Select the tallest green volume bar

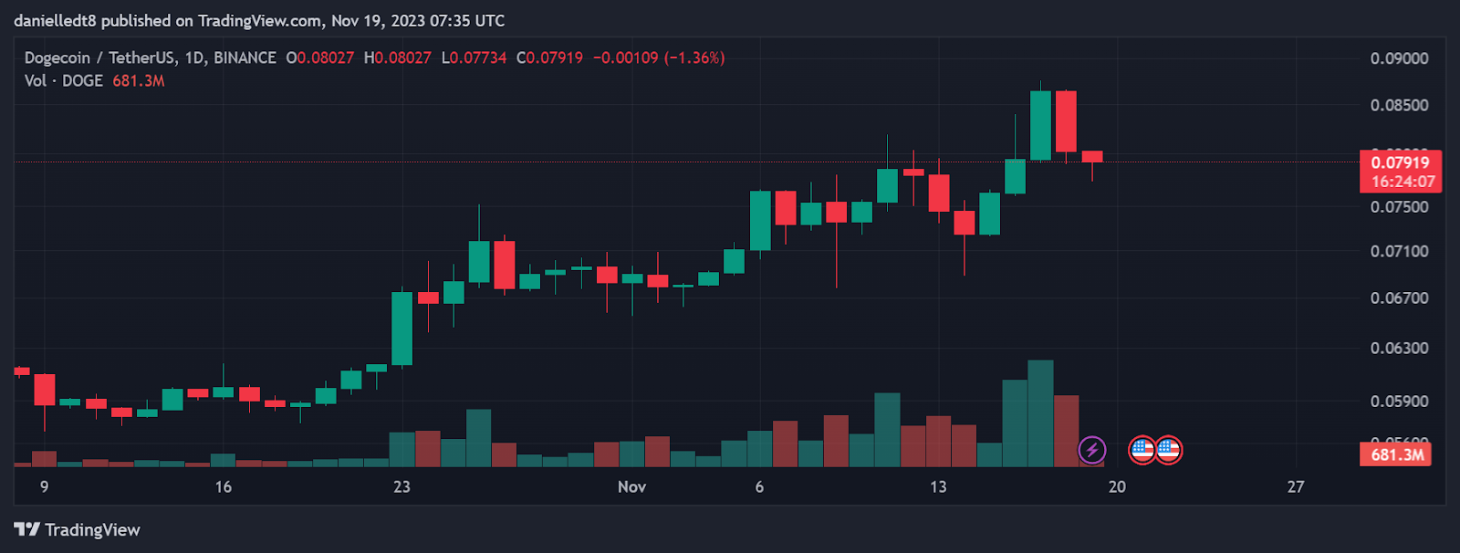1040,413
